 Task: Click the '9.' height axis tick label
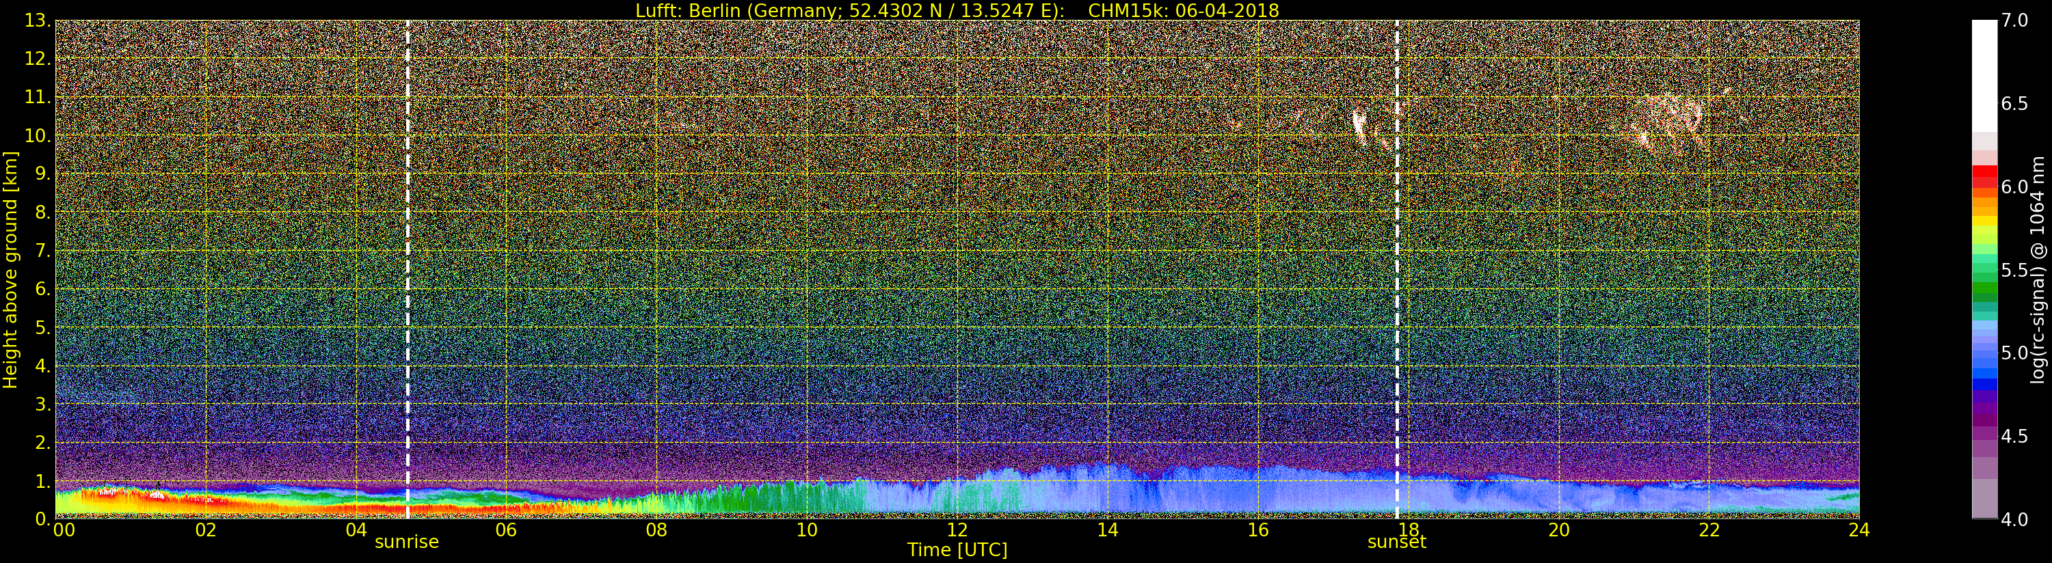click(x=43, y=174)
